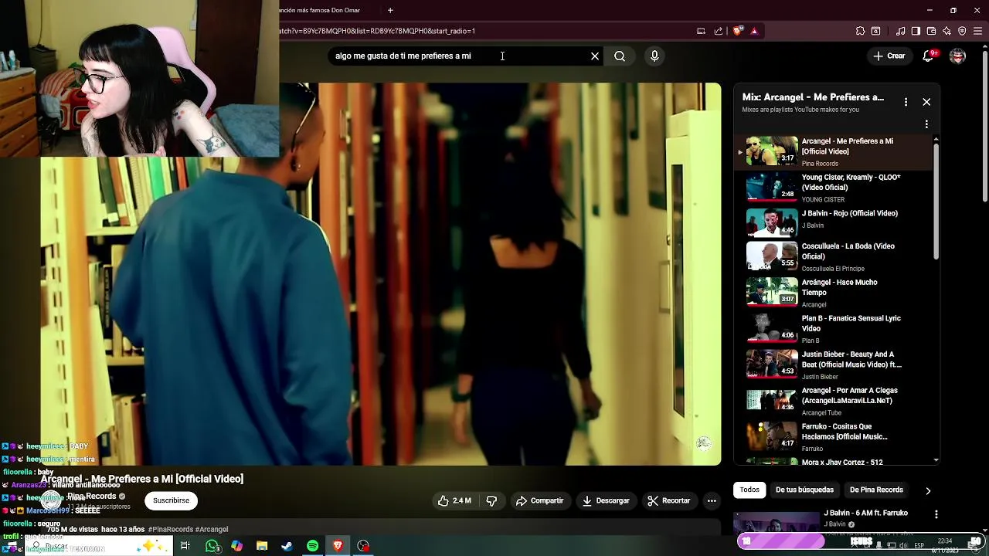Open the #PinaRecords hashtag link
Viewport: 989px width, 556px height.
point(170,530)
